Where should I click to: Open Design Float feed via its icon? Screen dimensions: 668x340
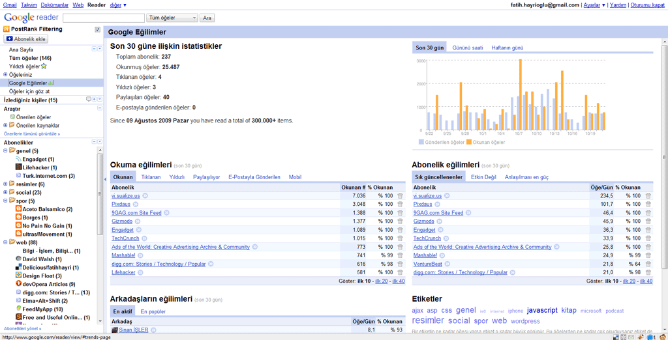click(18, 276)
